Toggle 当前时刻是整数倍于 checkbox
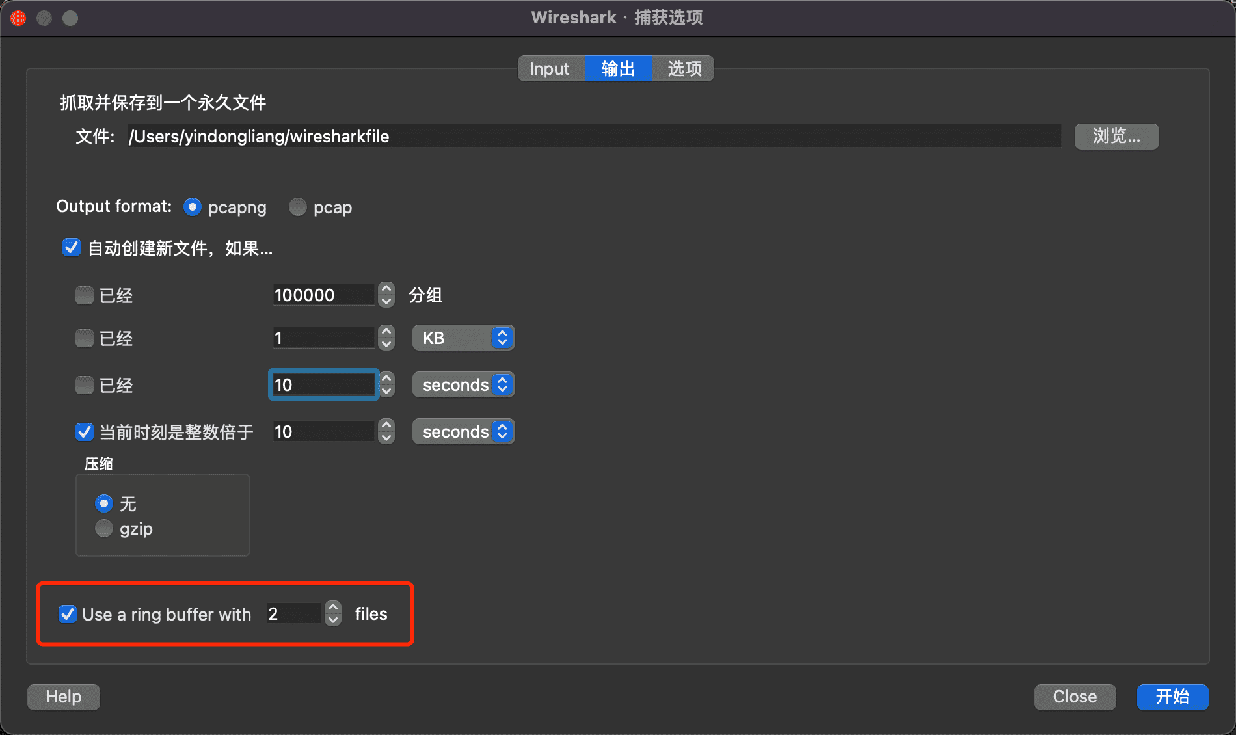Screen dimensions: 1236x735 [x=85, y=432]
